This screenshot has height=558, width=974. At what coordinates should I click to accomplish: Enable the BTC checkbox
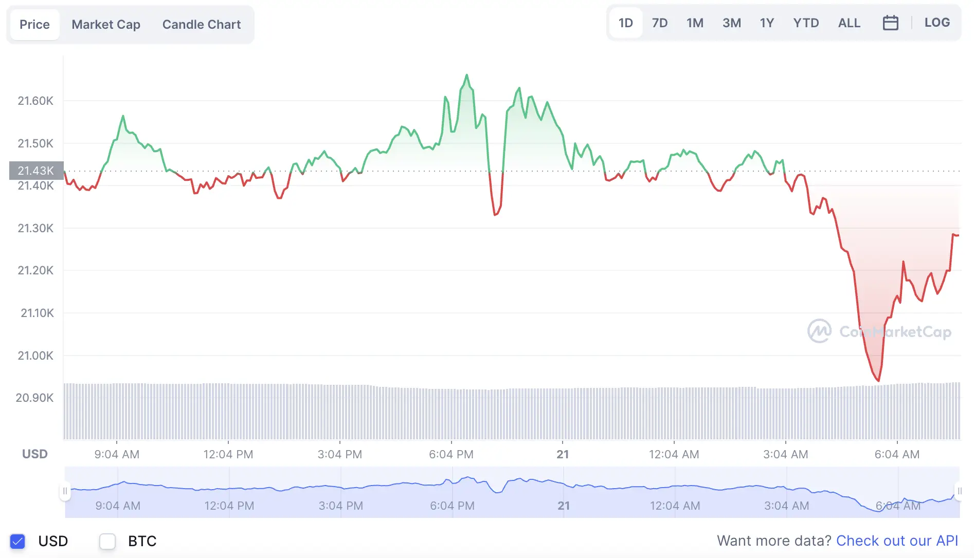(x=107, y=541)
